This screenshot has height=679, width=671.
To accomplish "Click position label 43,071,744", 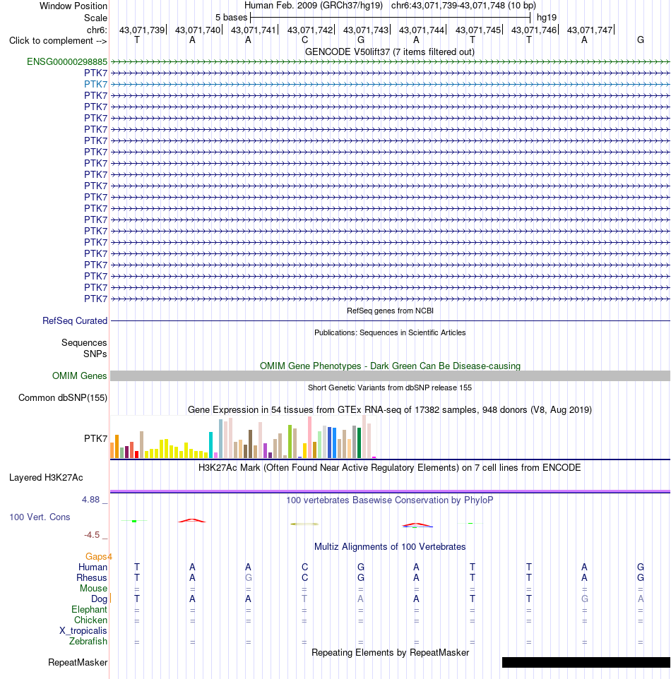I will tap(422, 30).
